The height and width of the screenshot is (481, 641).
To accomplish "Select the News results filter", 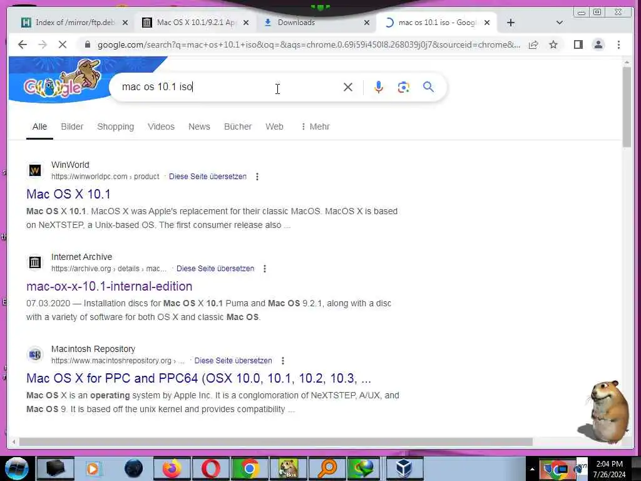I will click(x=199, y=127).
